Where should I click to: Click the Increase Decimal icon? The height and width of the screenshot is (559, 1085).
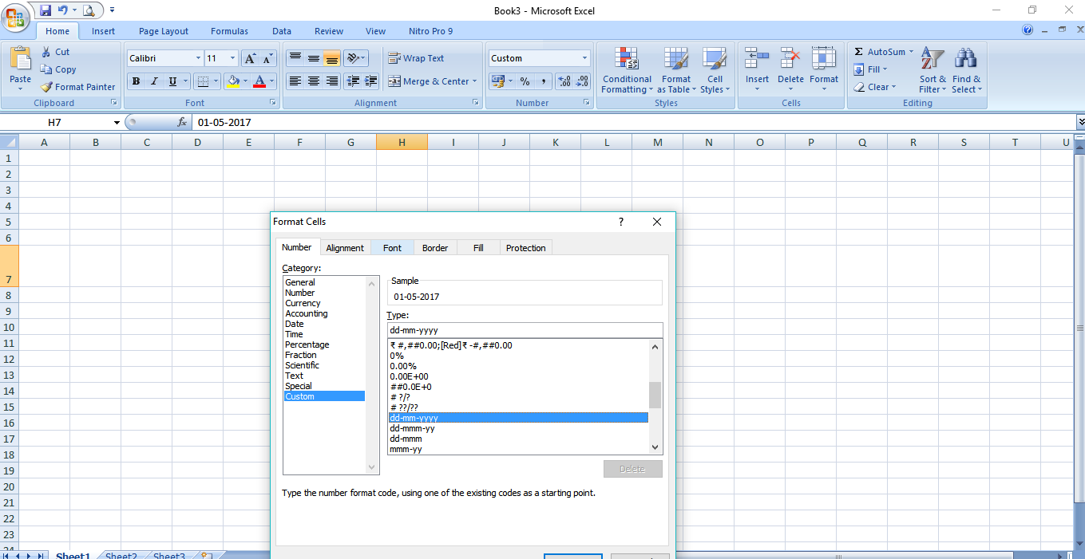(565, 81)
